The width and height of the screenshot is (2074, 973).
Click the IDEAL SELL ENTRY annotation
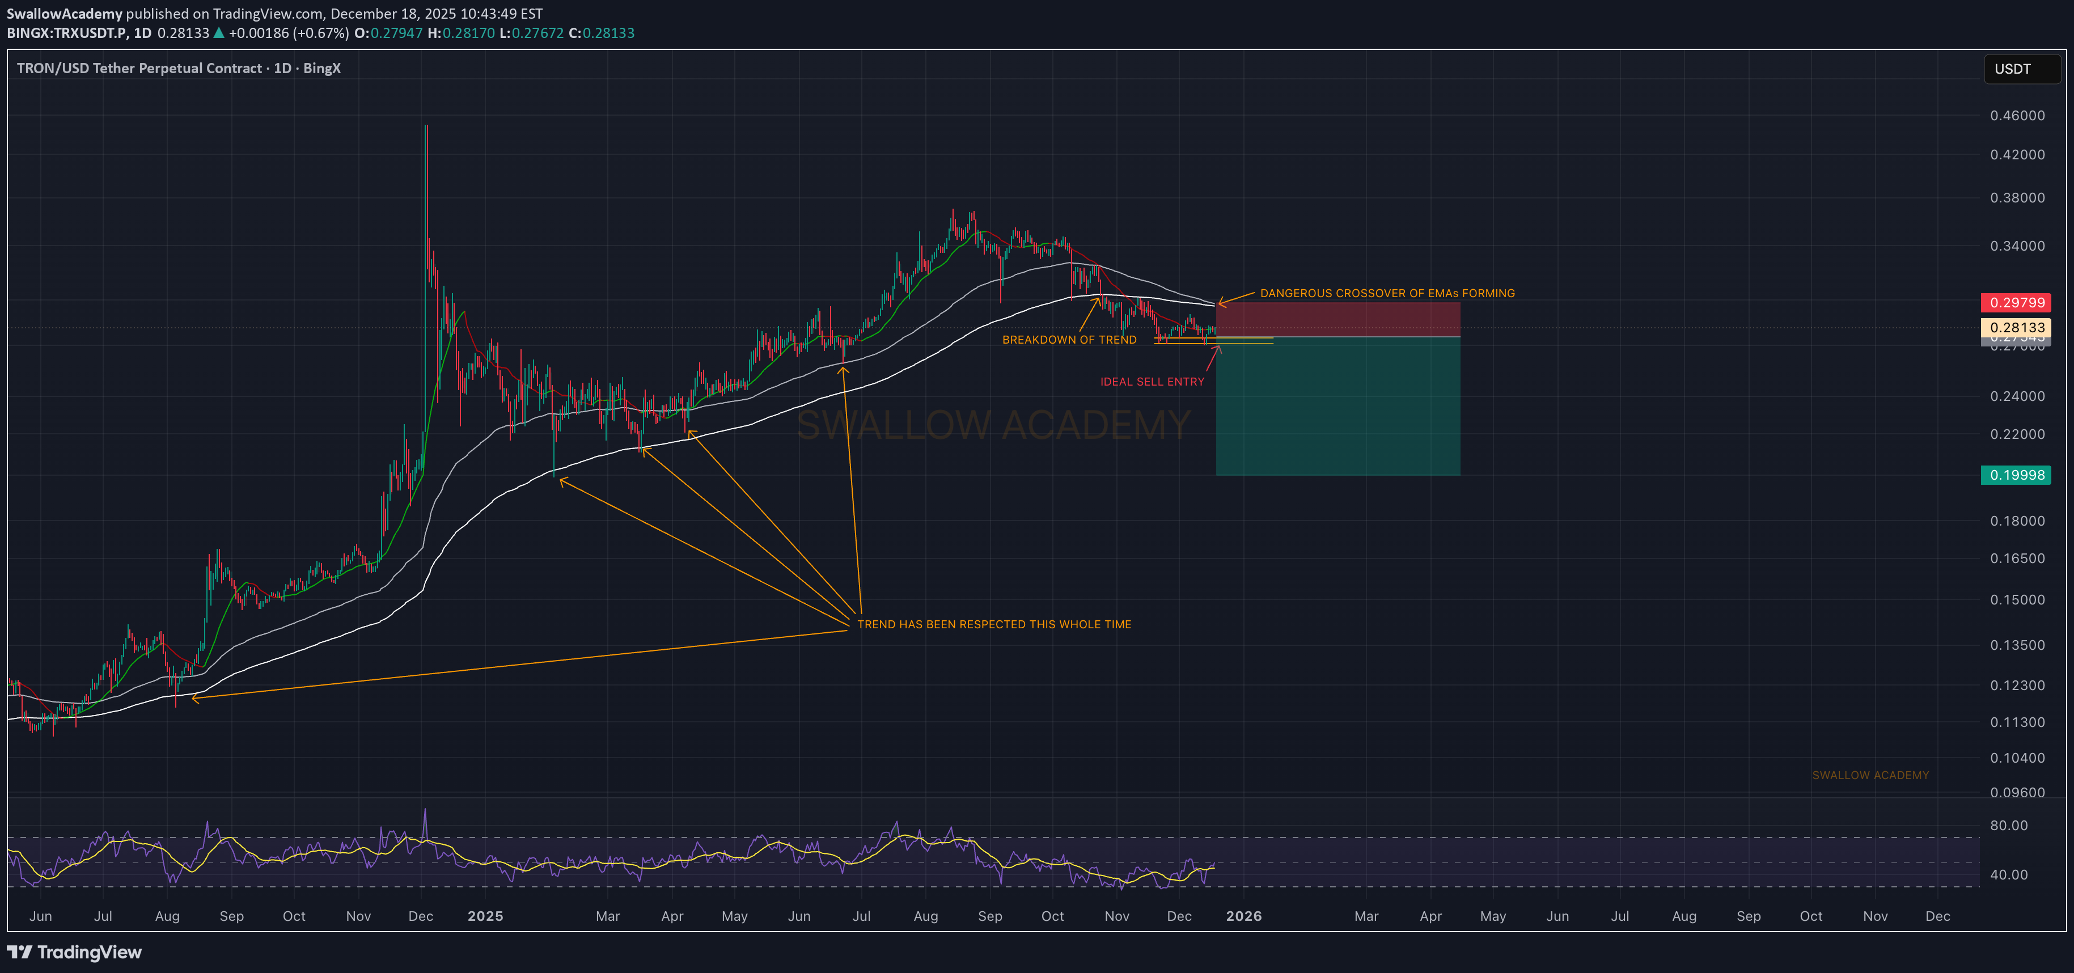click(1152, 382)
